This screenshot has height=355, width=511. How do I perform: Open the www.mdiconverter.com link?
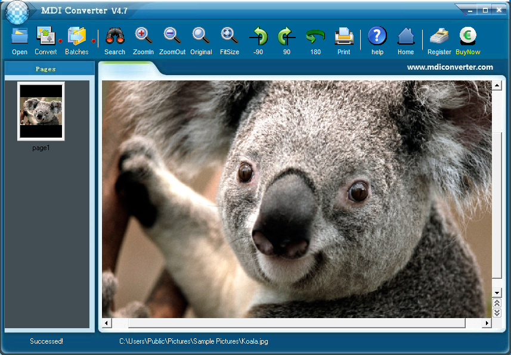click(x=450, y=67)
